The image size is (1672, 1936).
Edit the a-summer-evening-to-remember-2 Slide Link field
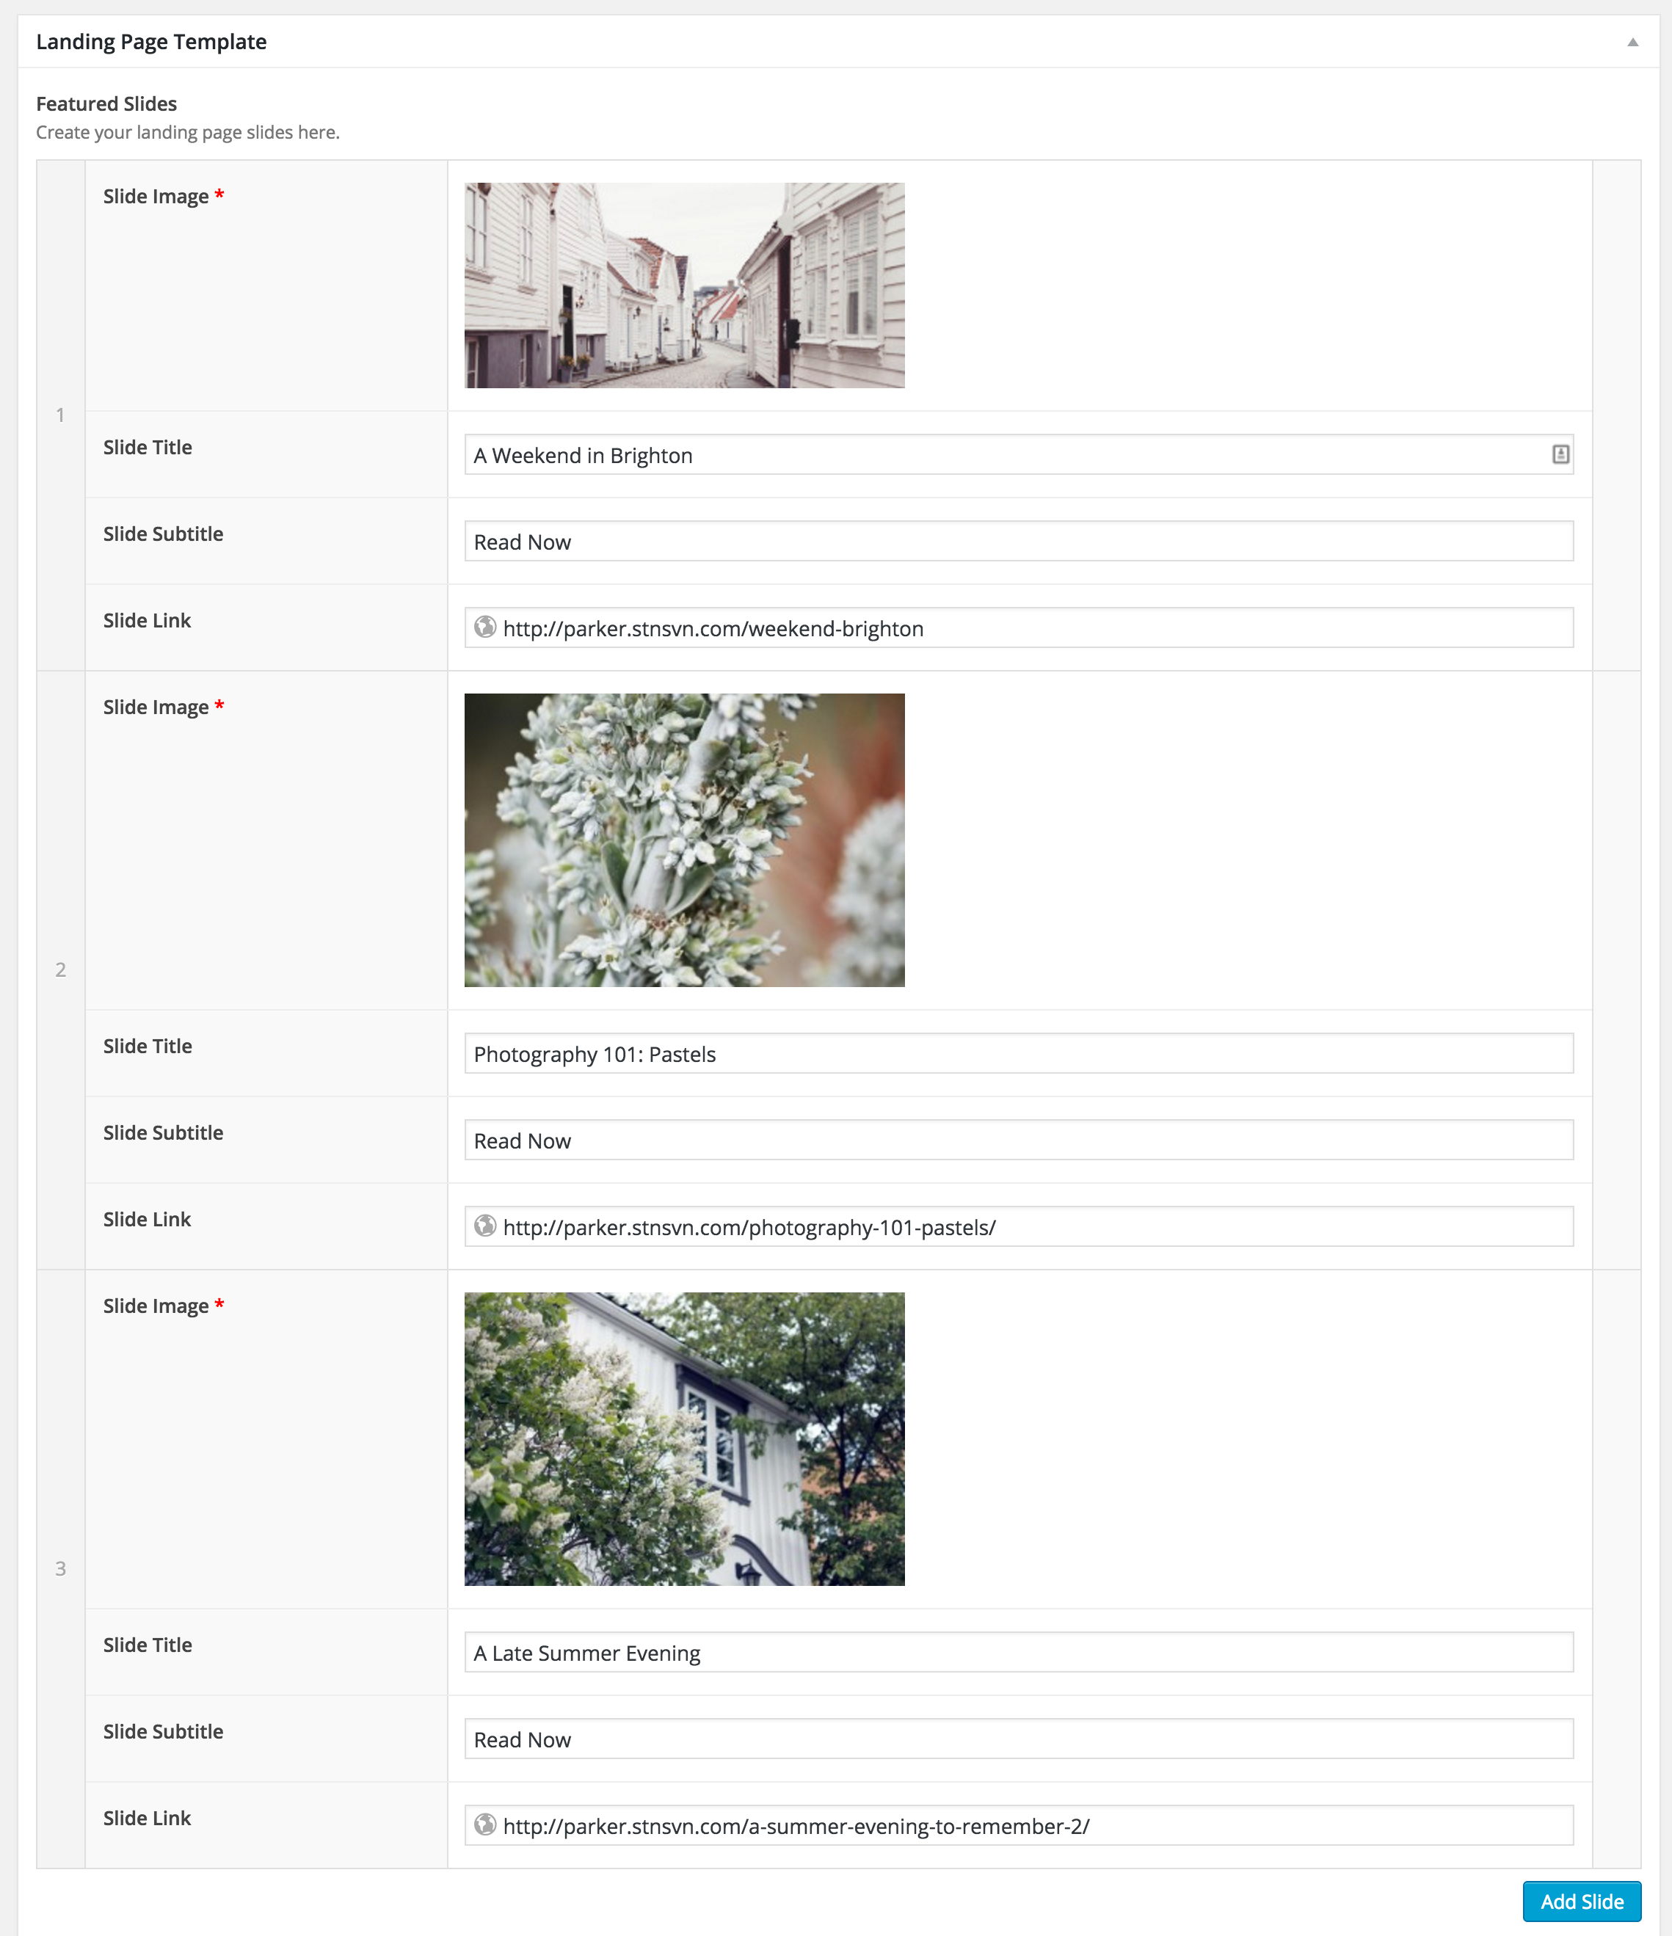click(1019, 1826)
